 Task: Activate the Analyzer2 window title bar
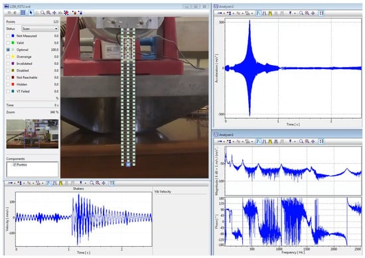(288, 7)
